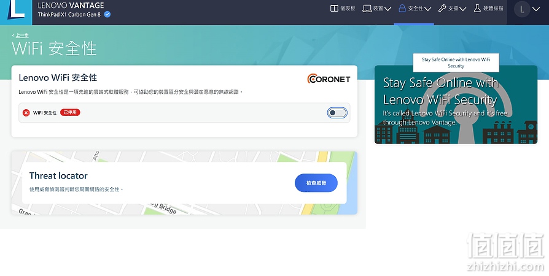549x276 pixels.
Task: Click the 檢查威脅 button
Action: click(316, 183)
